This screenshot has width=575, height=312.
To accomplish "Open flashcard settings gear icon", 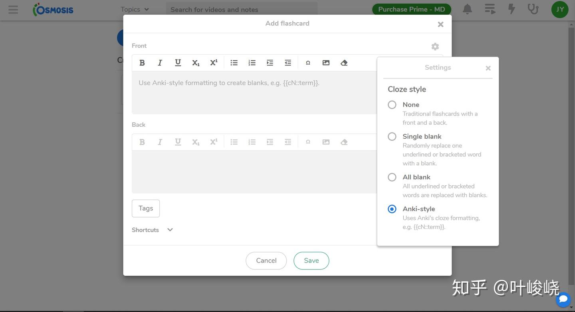I will [435, 47].
